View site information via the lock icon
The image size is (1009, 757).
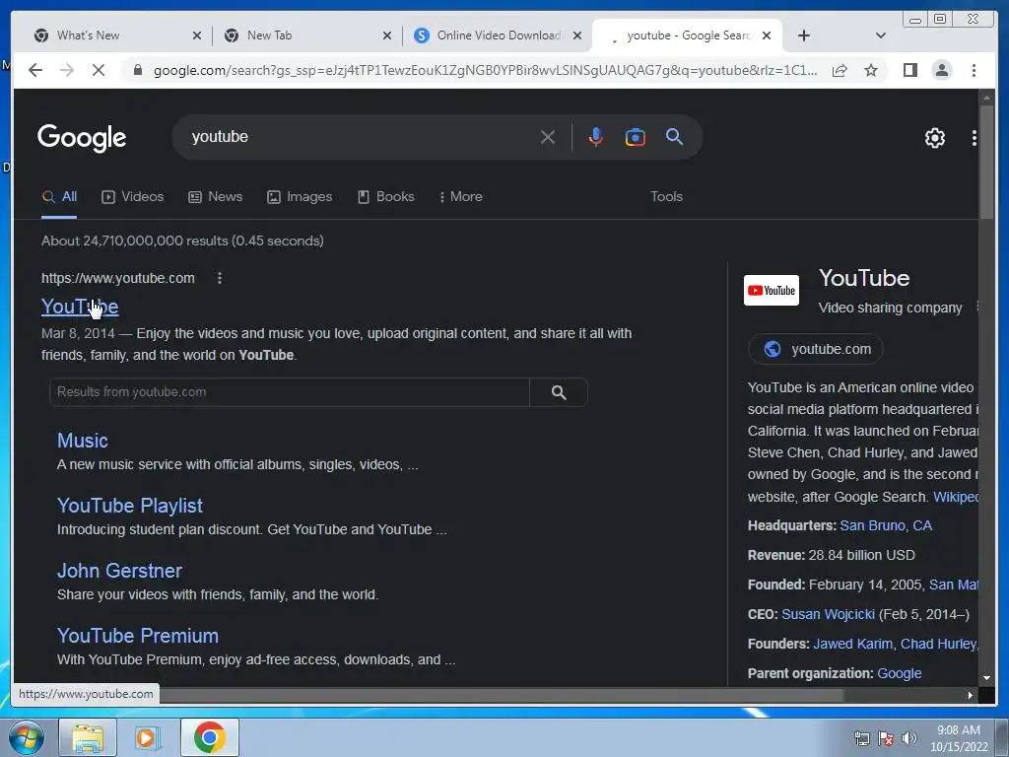coord(137,70)
